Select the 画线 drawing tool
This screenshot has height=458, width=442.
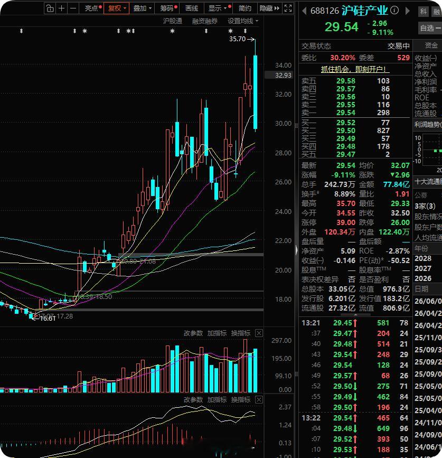192,8
